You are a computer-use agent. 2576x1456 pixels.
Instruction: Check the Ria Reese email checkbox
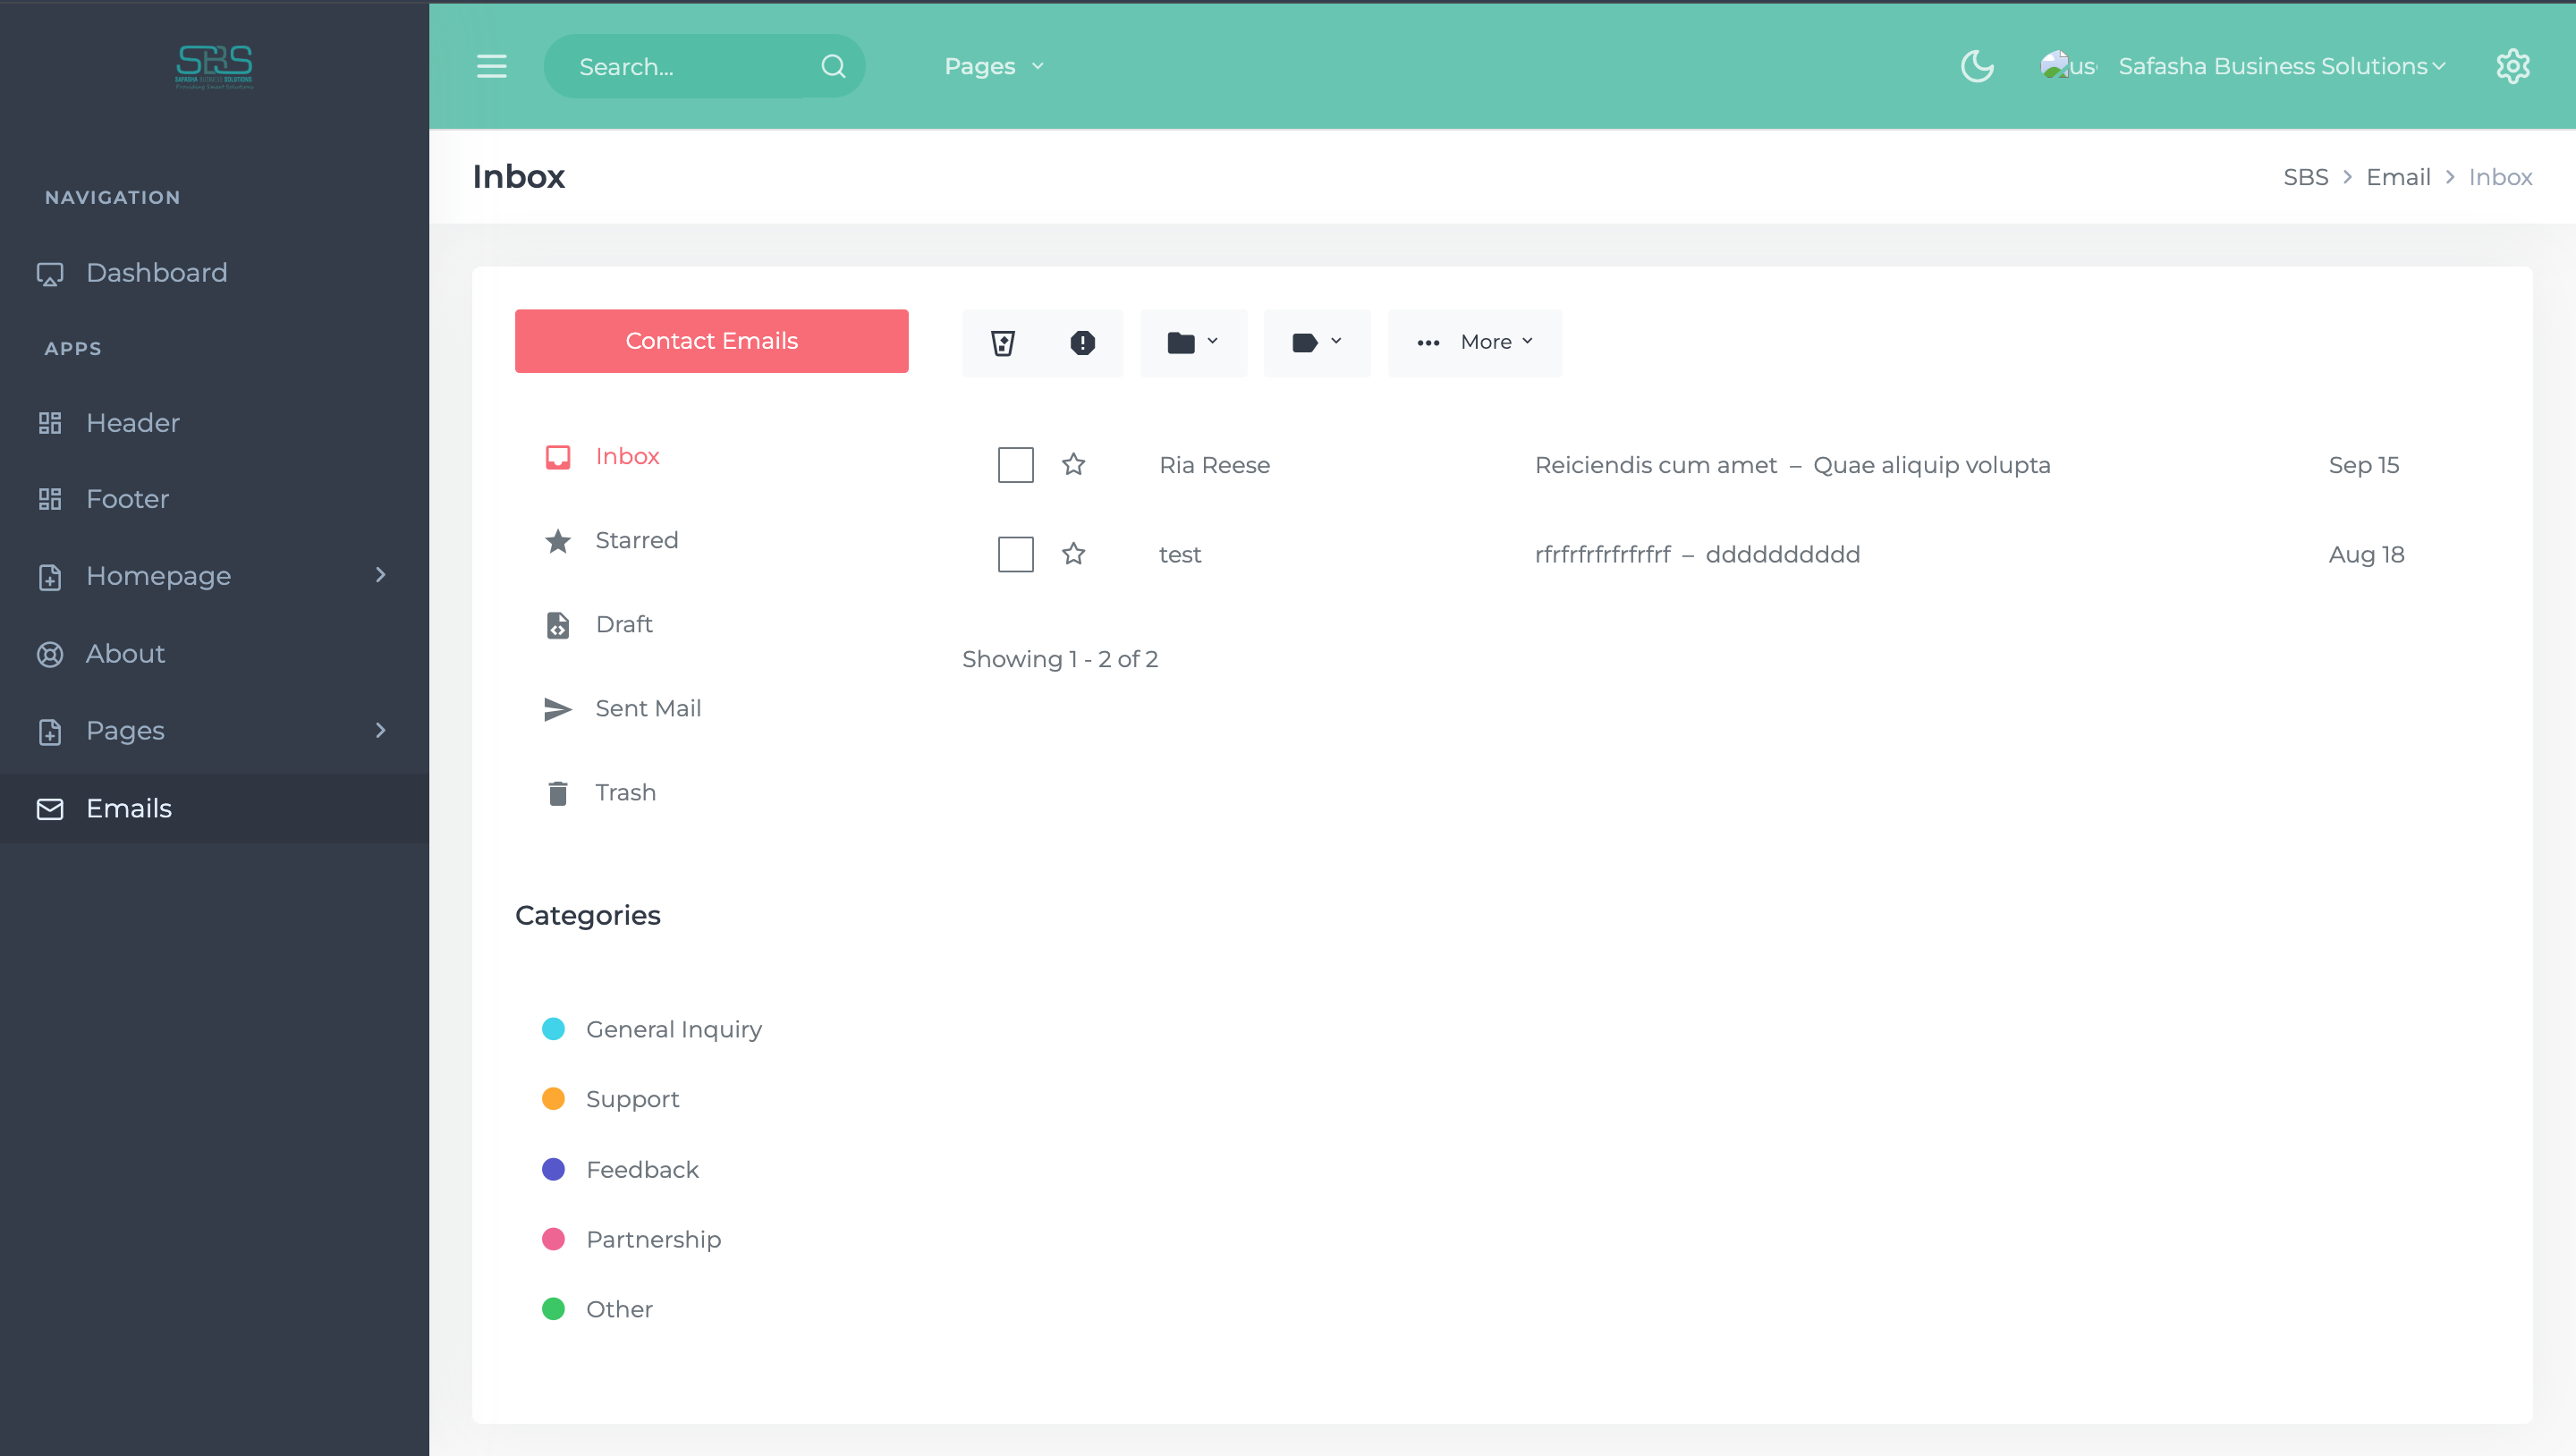coord(1015,464)
